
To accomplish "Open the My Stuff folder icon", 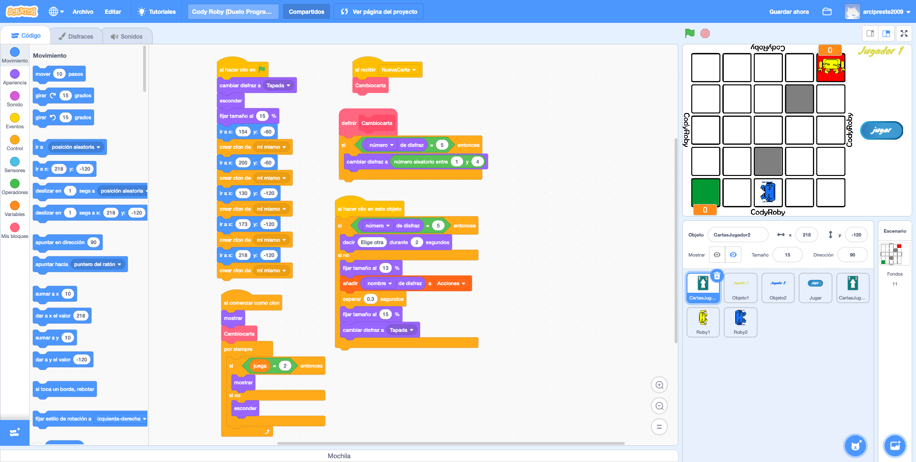I will tap(827, 11).
